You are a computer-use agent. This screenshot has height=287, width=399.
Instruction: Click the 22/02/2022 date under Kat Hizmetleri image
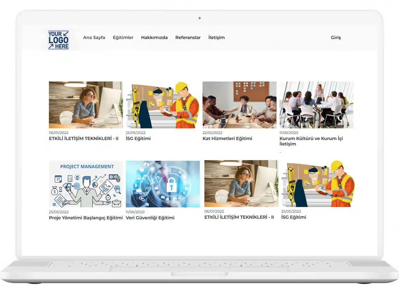pyautogui.click(x=212, y=133)
